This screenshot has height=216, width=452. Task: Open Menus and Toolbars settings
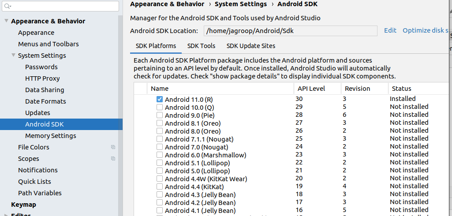49,44
